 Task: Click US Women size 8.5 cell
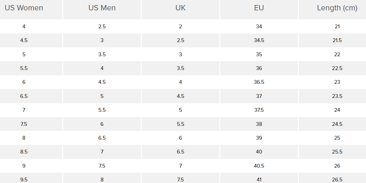pyautogui.click(x=24, y=152)
